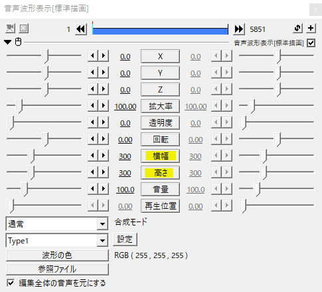The width and height of the screenshot is (322, 292).
Task: Click the highlighted 横幅 button
Action: tap(160, 156)
